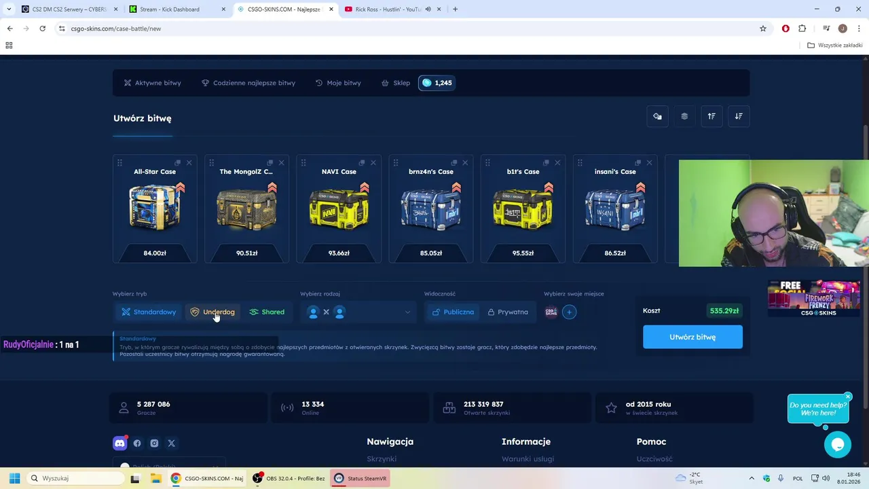Click the stacked layers icon button
This screenshot has height=489, width=869.
point(684,116)
